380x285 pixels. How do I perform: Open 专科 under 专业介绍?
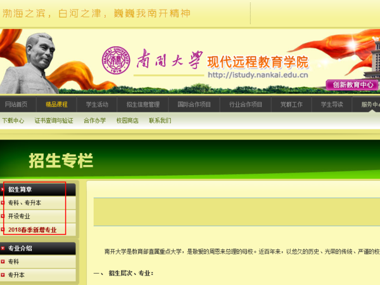38,262
